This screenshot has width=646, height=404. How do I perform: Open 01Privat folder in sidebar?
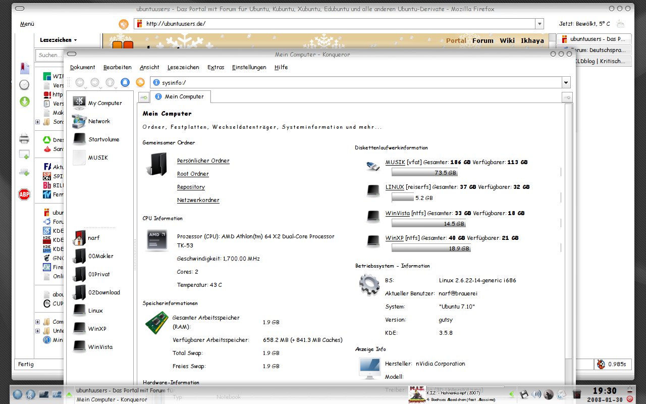[91, 274]
